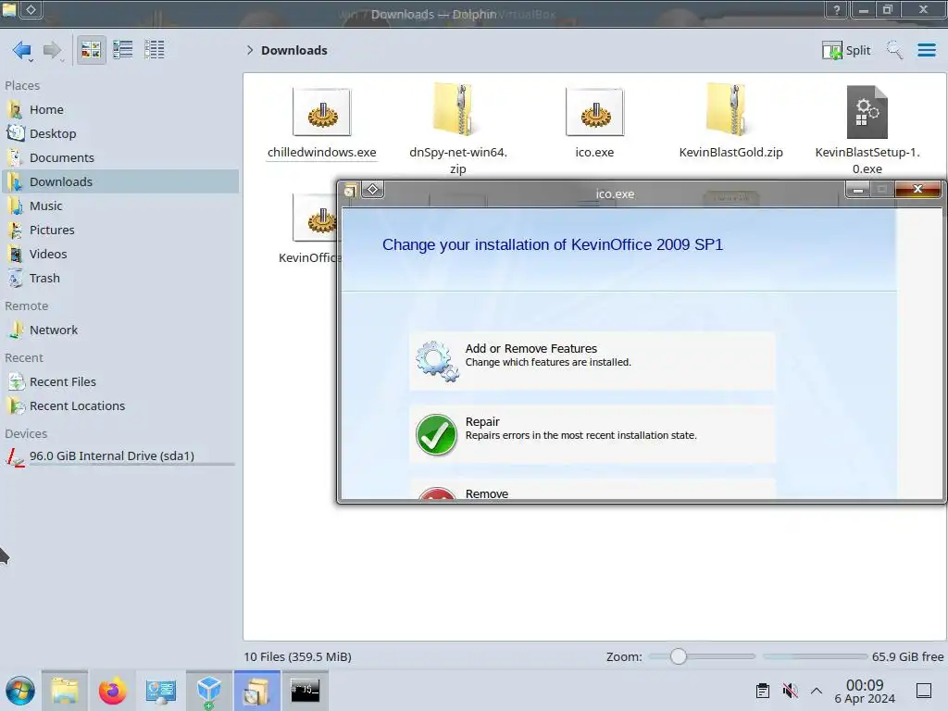Image resolution: width=948 pixels, height=711 pixels.
Task: Launch Firefox from taskbar
Action: tap(112, 691)
